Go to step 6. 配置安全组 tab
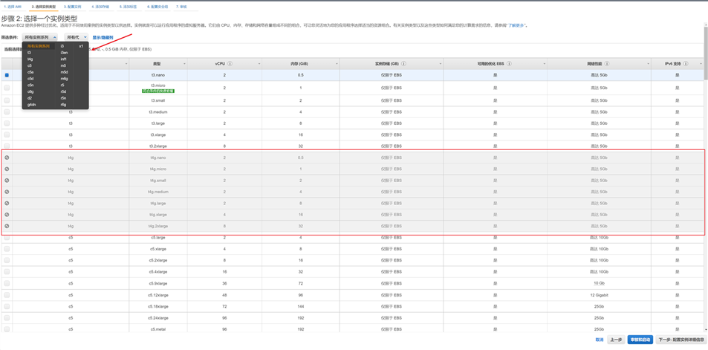This screenshot has height=350, width=708. 157,7
